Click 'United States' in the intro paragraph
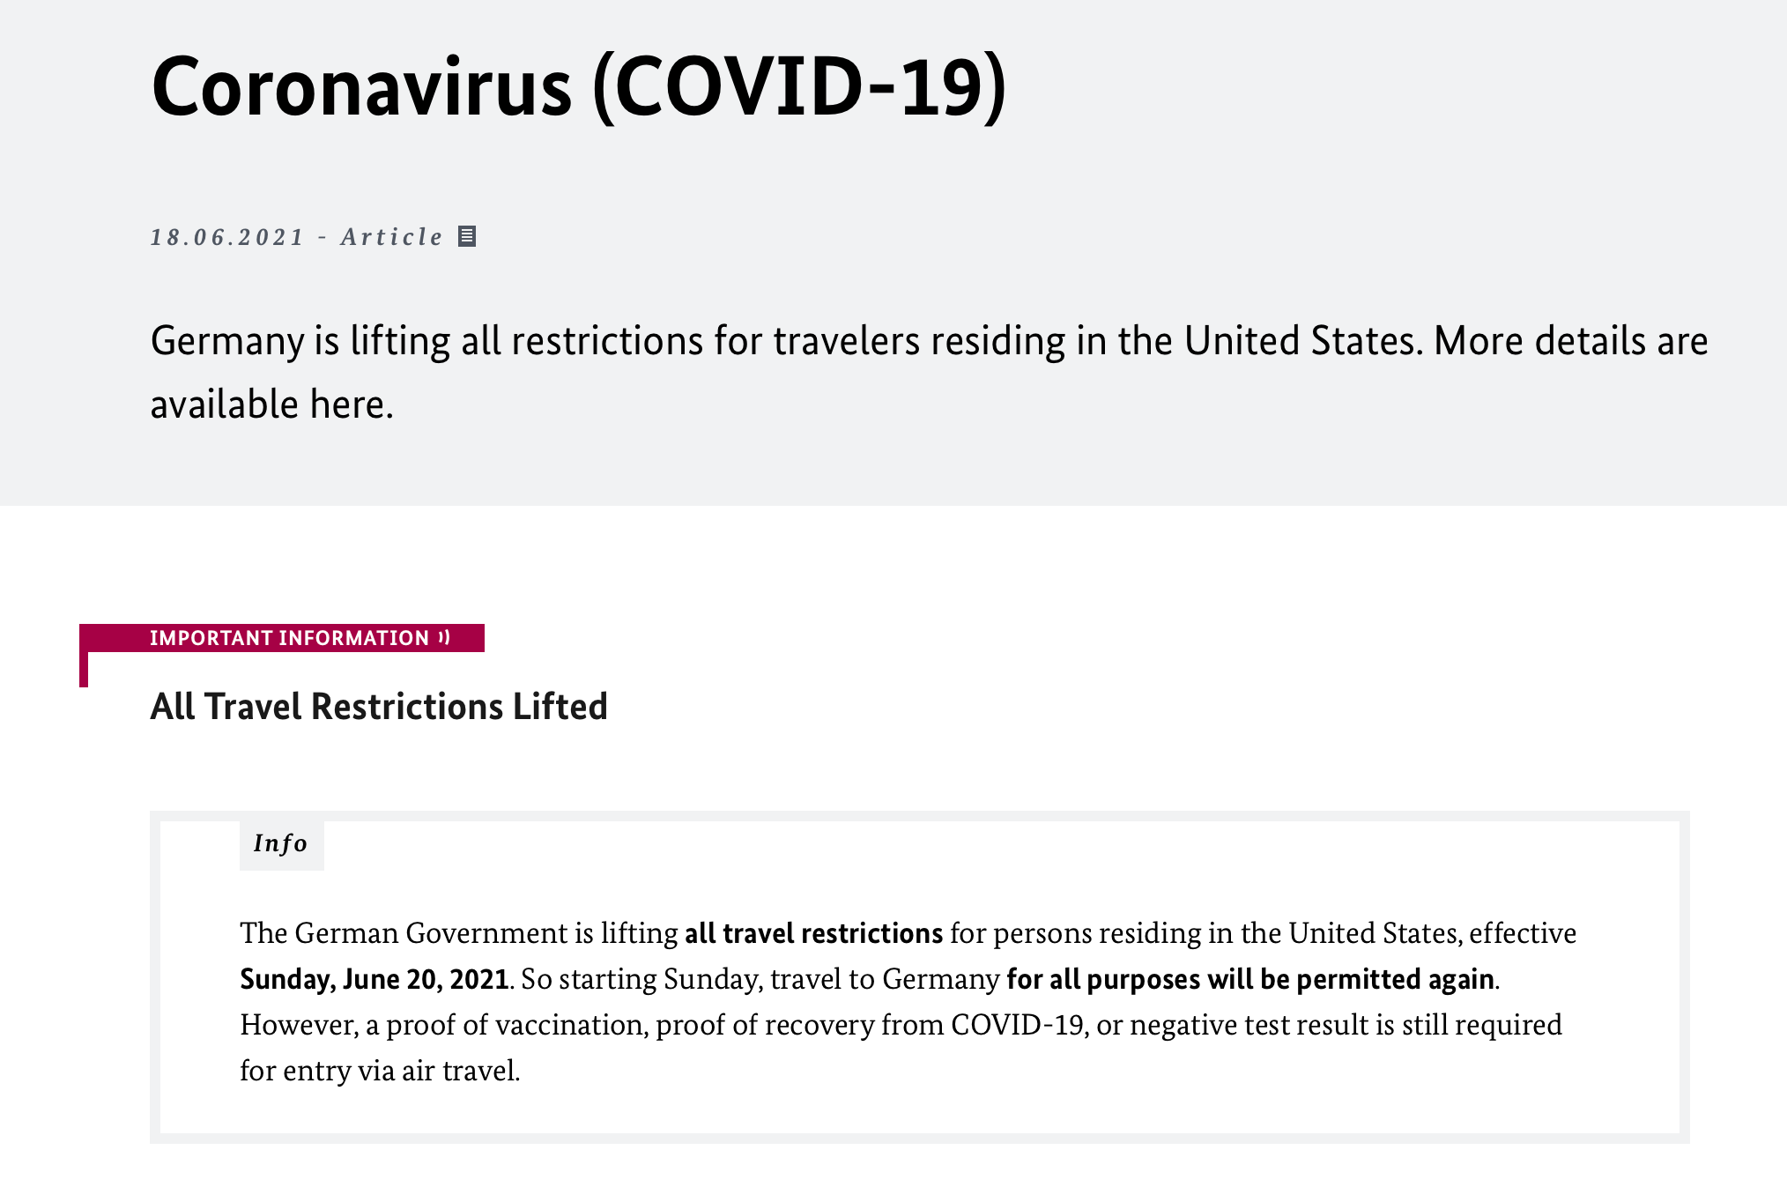This screenshot has width=1787, height=1202. [1301, 342]
